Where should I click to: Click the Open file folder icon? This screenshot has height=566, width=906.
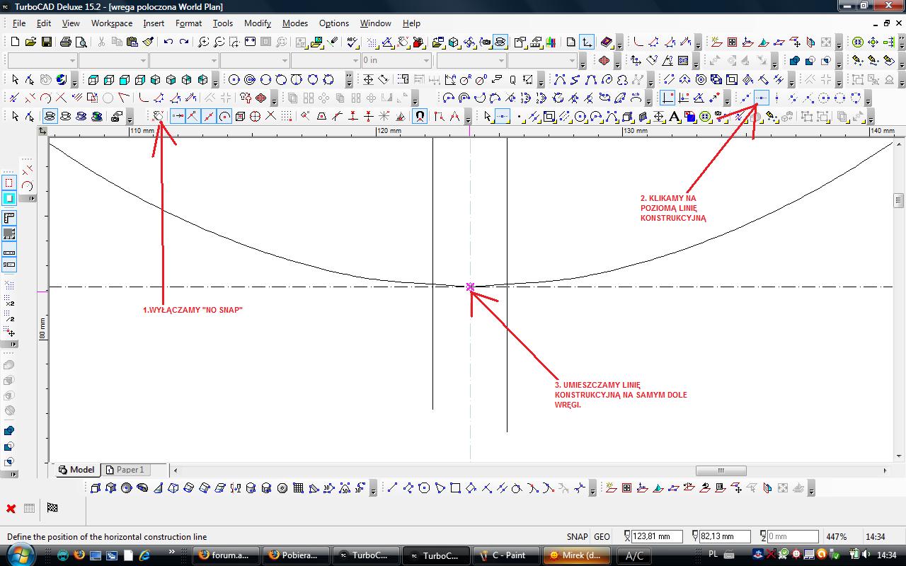coord(31,42)
